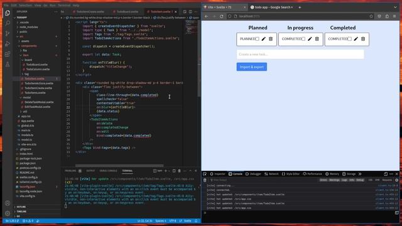
Task: Open the Manage gear in VS Code
Action: pos(8,213)
